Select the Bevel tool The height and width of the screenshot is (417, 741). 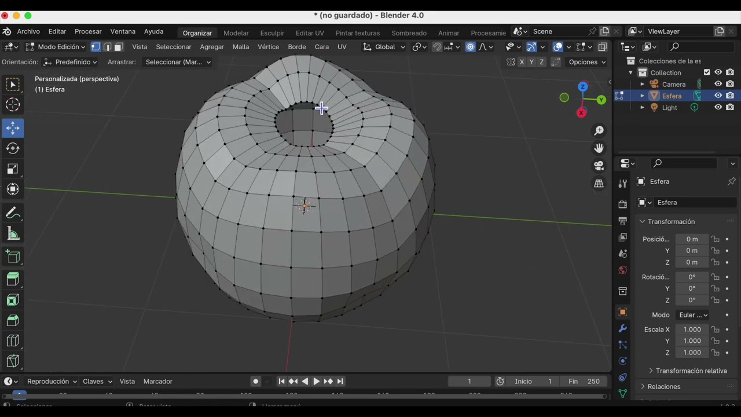click(x=13, y=320)
